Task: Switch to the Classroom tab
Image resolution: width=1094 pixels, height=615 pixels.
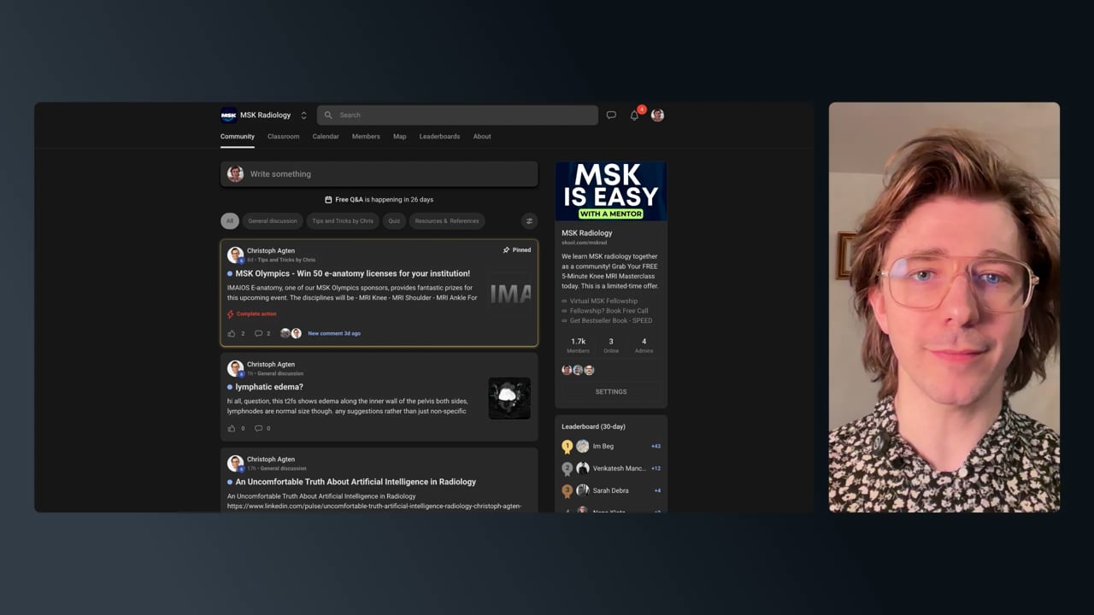Action: (283, 137)
